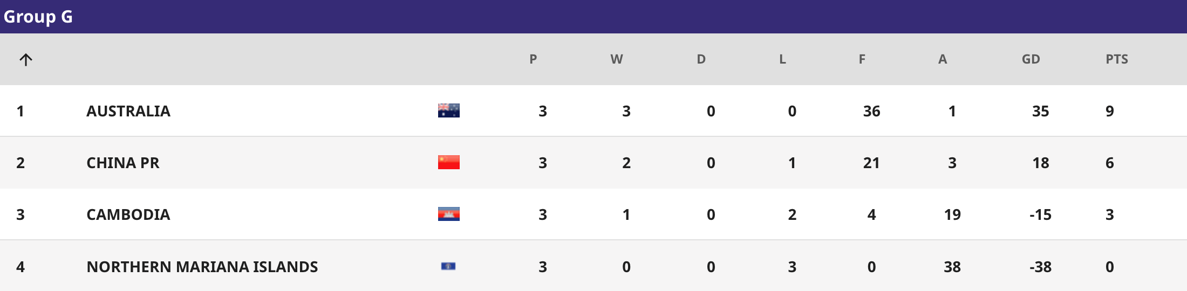This screenshot has width=1187, height=291.
Task: Click the up arrow sort icon
Action: 26,59
